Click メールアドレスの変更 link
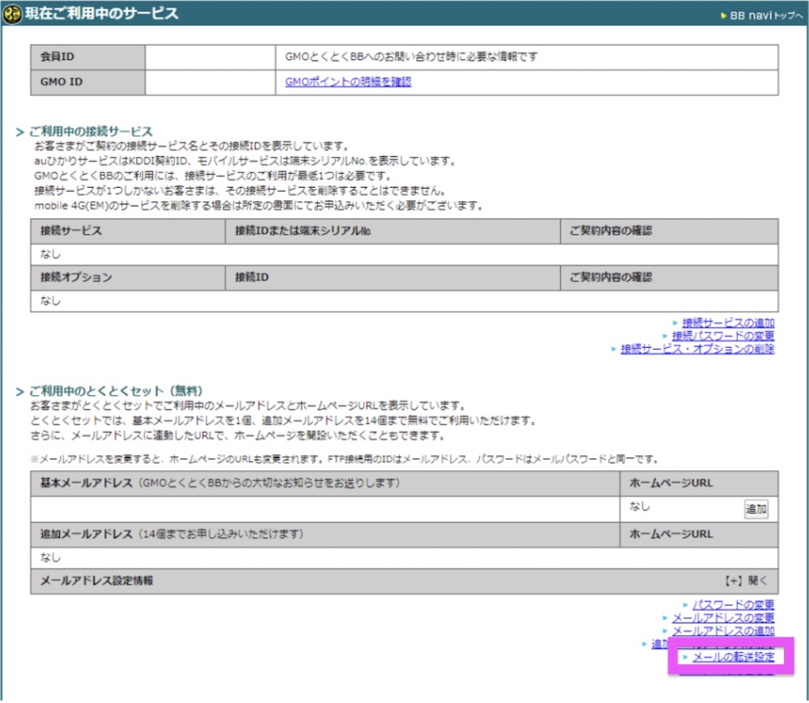 click(x=722, y=617)
